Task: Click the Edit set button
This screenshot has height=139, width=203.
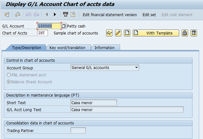Action: click(149, 15)
